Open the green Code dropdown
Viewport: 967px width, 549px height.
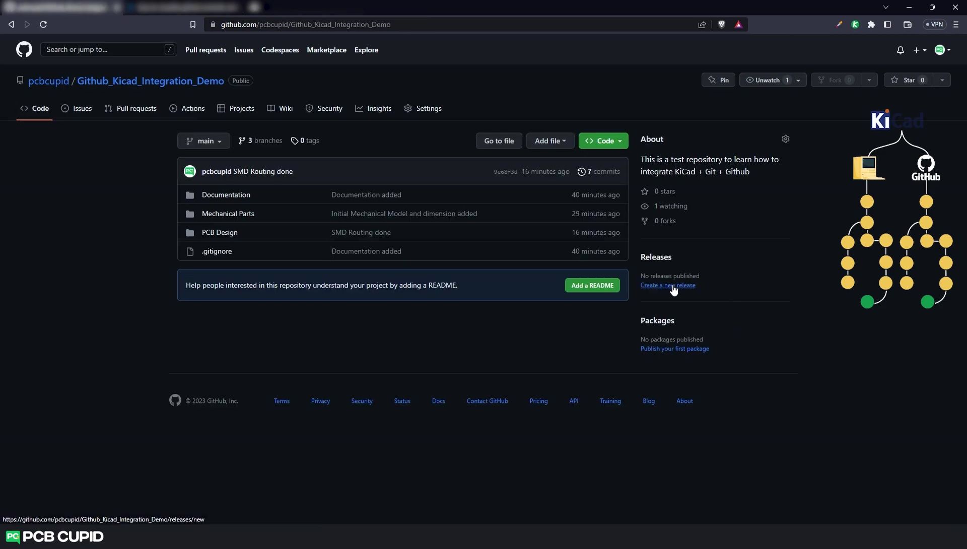603,141
